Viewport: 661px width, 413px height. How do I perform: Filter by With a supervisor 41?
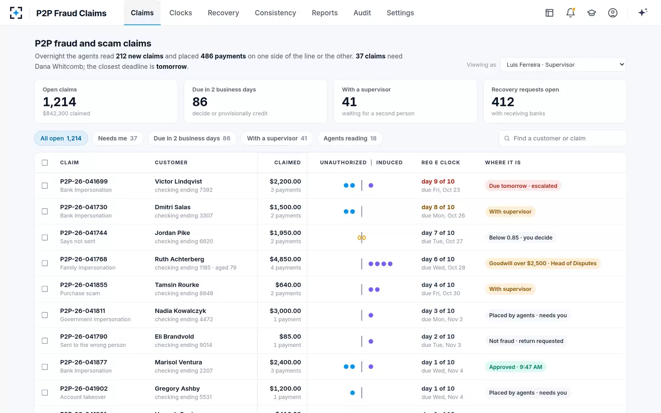[x=277, y=138]
